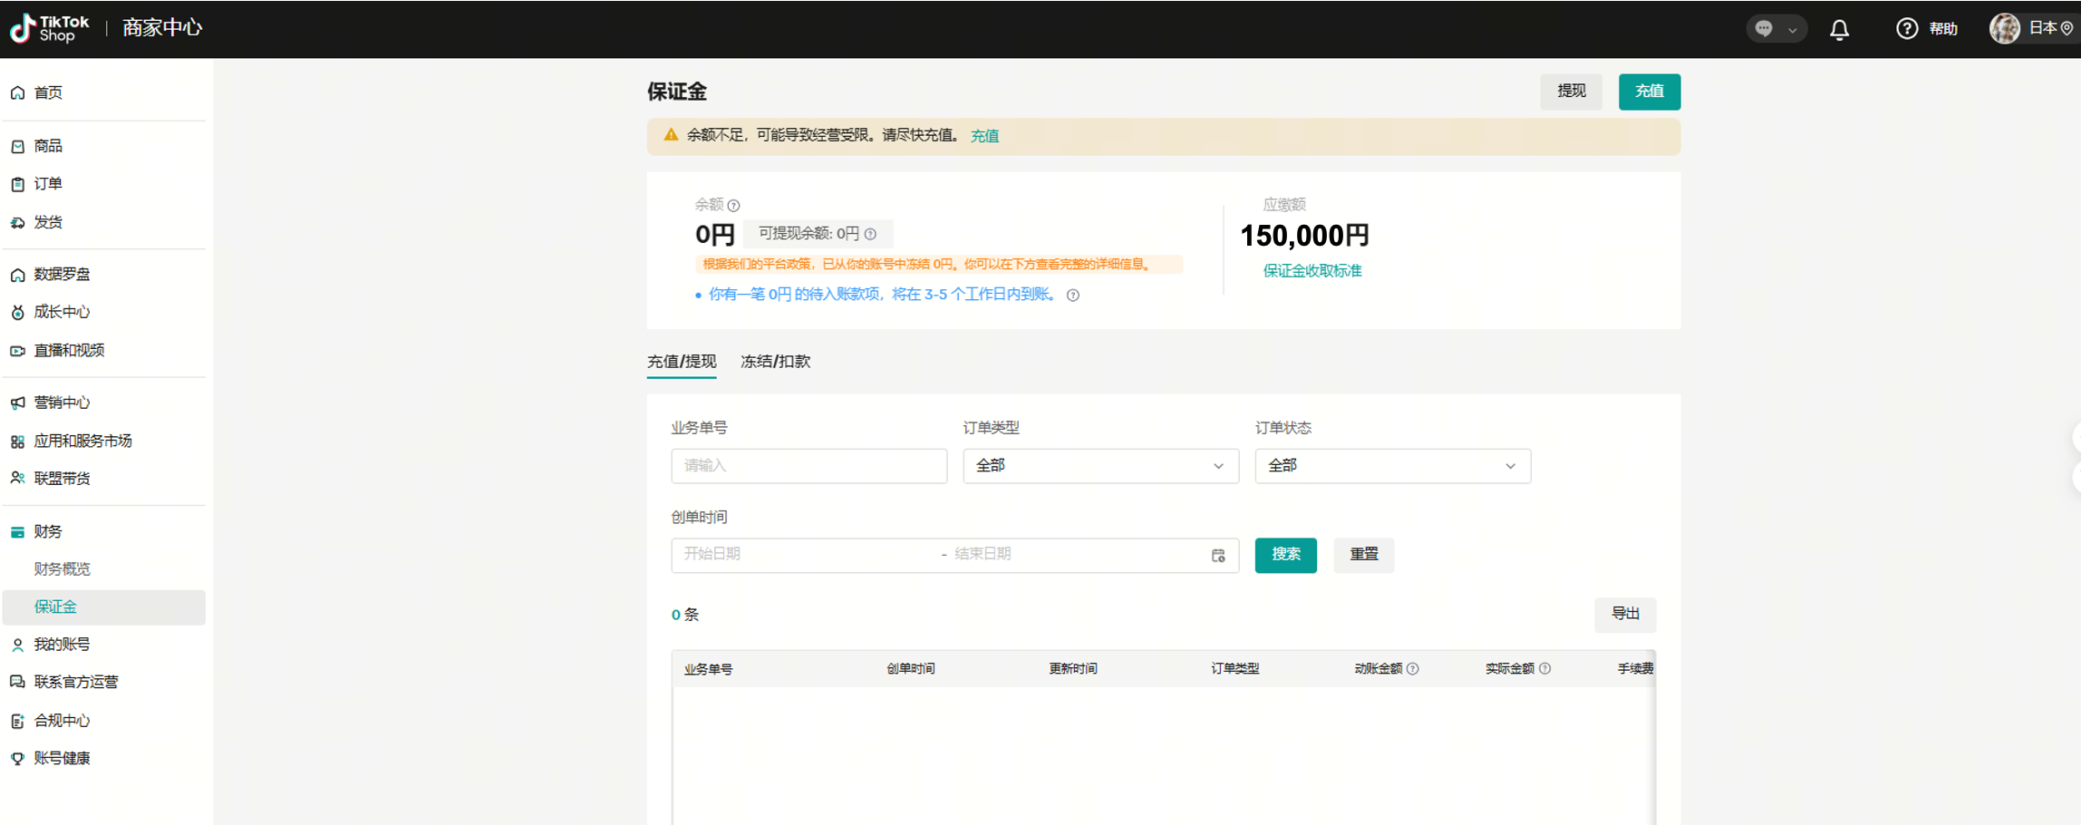This screenshot has height=825, width=2081.
Task: Open the help question mark icon
Action: tap(1907, 29)
